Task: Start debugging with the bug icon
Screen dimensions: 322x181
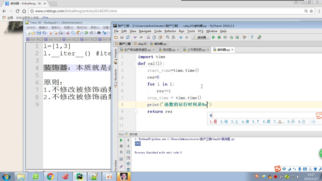Action: point(219,37)
